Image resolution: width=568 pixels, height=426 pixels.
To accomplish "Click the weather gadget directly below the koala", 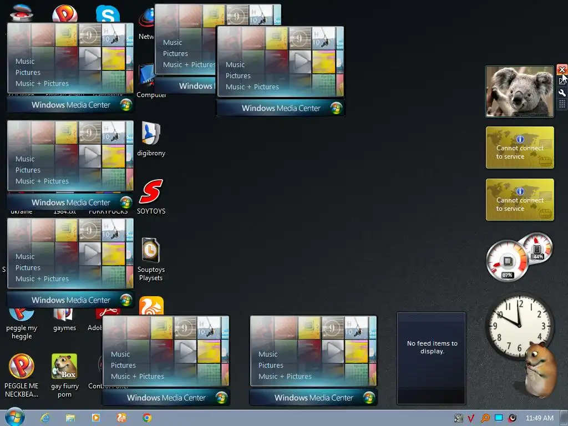I will (519, 148).
